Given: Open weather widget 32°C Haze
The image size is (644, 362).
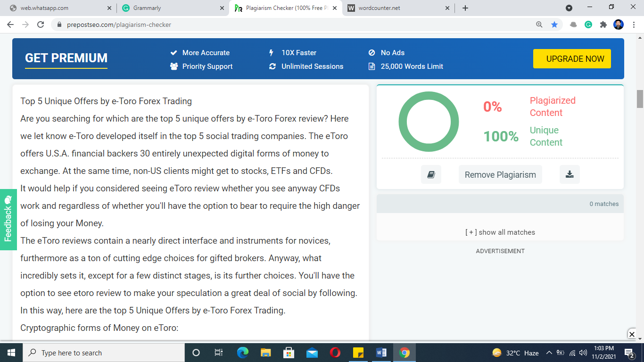Looking at the screenshot, I should pyautogui.click(x=515, y=353).
